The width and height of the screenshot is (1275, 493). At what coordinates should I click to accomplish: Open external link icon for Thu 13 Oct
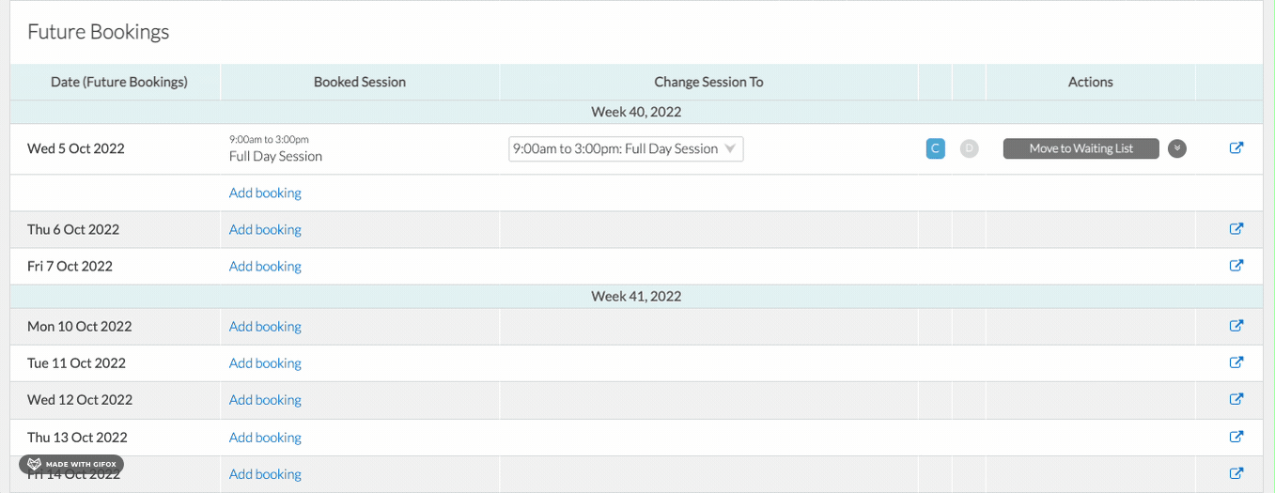pyautogui.click(x=1236, y=437)
